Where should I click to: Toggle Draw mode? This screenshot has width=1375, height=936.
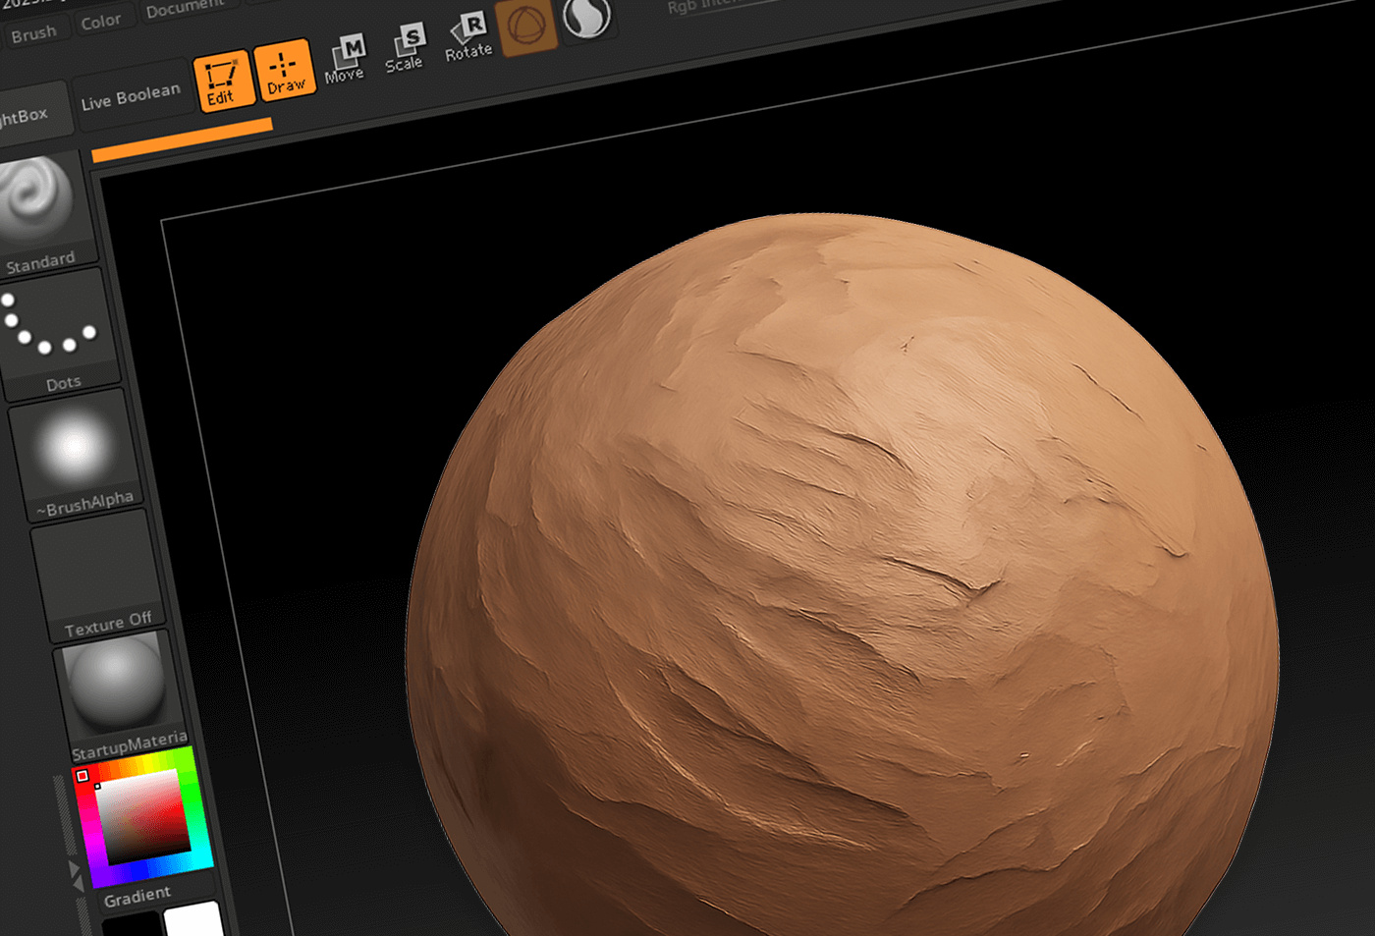(x=286, y=71)
